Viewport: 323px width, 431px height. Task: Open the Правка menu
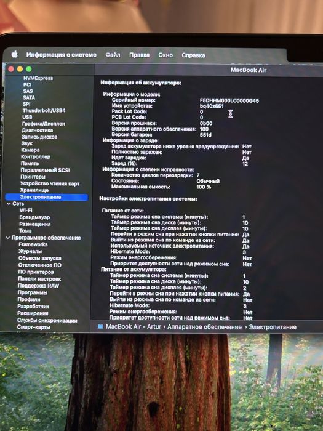click(139, 55)
